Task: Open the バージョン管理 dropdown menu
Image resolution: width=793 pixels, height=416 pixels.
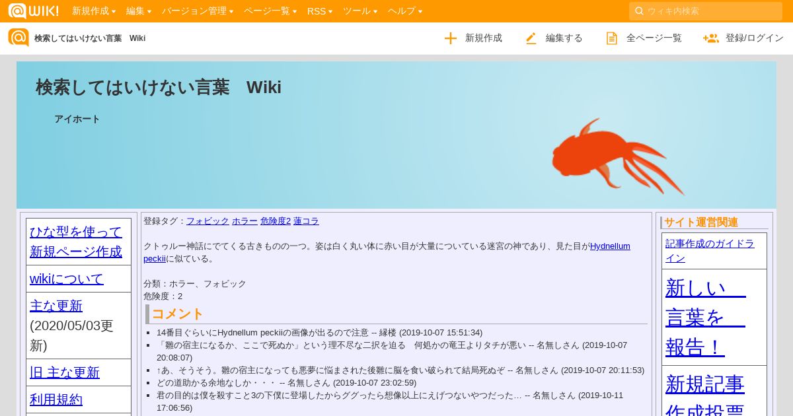Action: click(198, 11)
